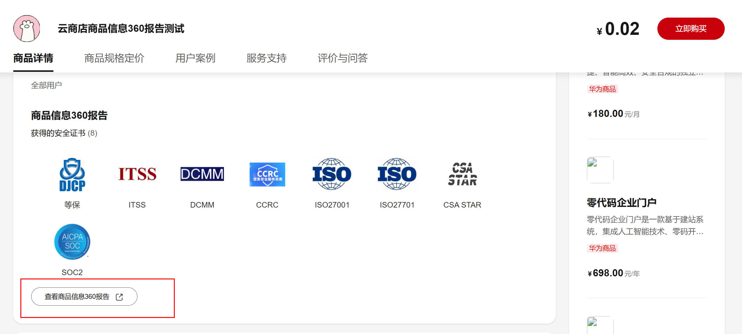Go to the 服务支持 tab
Viewport: 742px width, 334px height.
tap(266, 58)
